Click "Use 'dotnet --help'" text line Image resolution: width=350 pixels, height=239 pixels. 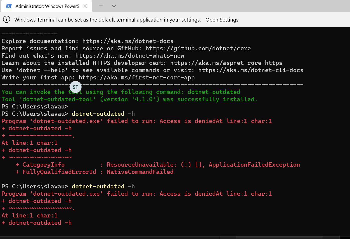153,70
